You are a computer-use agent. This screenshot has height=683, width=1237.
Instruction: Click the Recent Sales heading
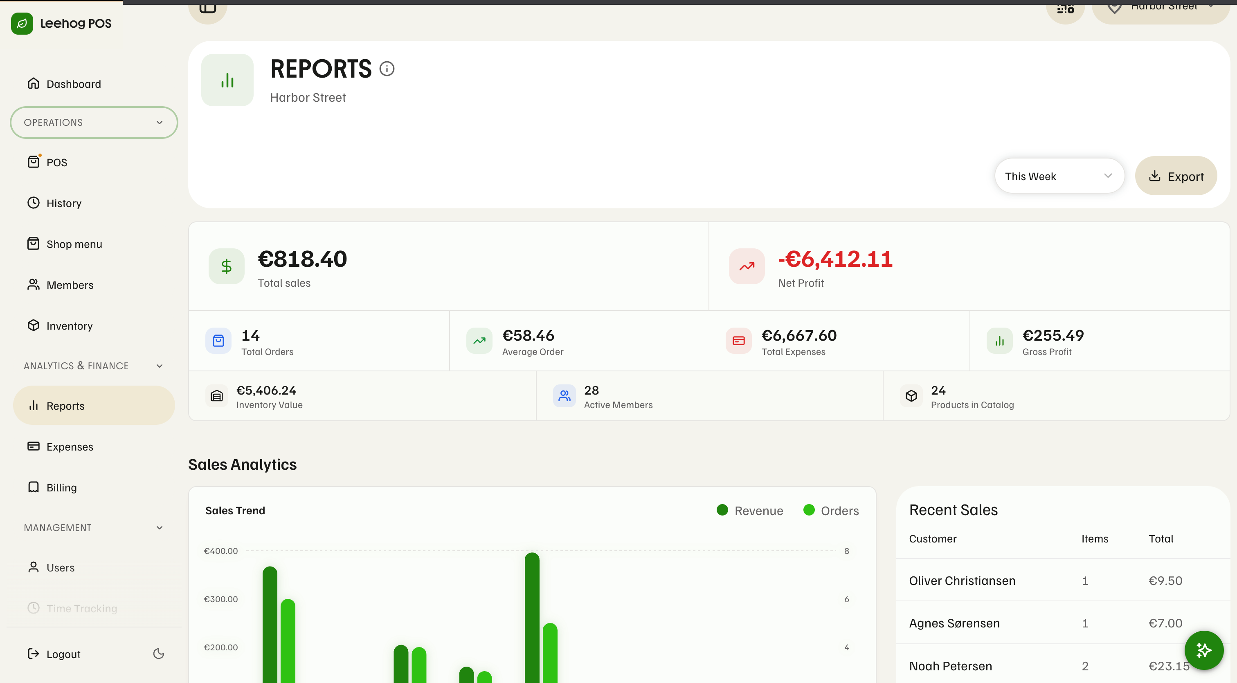click(x=953, y=510)
